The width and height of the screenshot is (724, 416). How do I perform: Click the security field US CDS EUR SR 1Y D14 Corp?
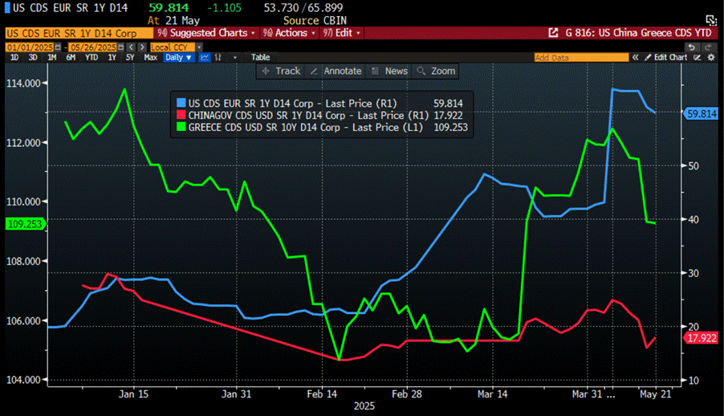pyautogui.click(x=79, y=33)
